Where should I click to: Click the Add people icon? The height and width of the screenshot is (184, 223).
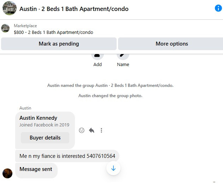(x=98, y=57)
